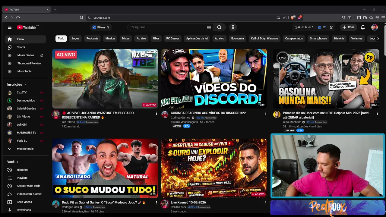Open the notifications bell
The image size is (386, 217).
pos(363,27)
